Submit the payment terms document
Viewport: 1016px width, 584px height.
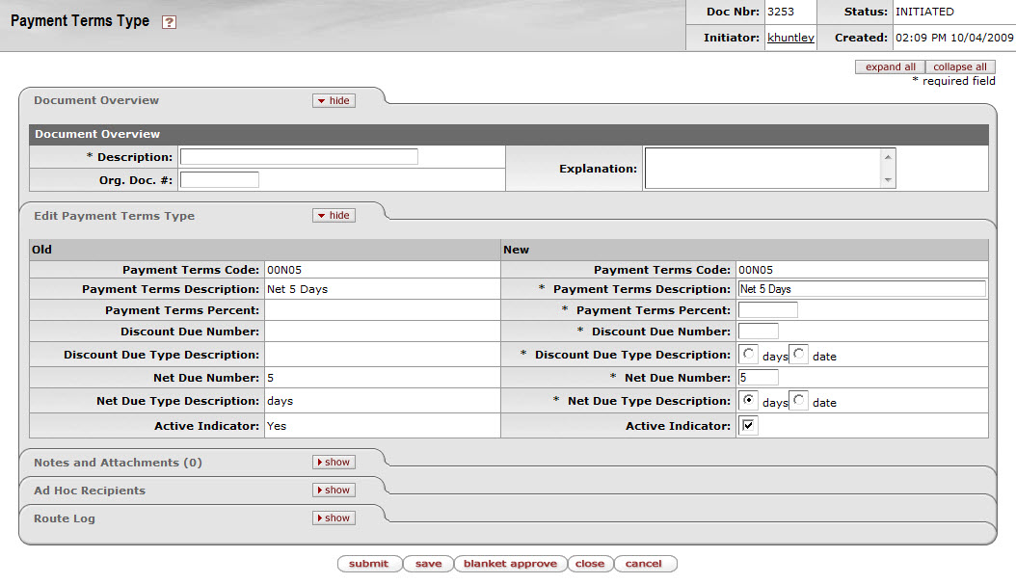click(368, 564)
